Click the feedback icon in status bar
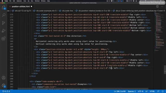166x93 pixels. (158, 91)
